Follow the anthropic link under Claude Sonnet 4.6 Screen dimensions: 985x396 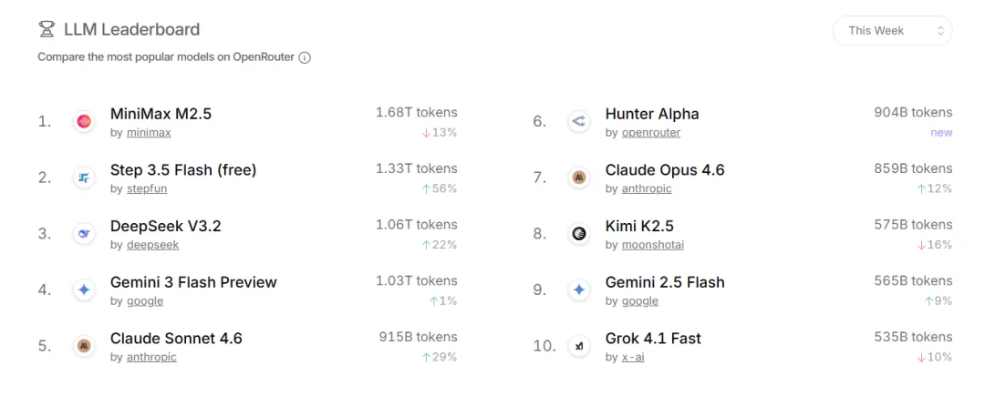(151, 357)
